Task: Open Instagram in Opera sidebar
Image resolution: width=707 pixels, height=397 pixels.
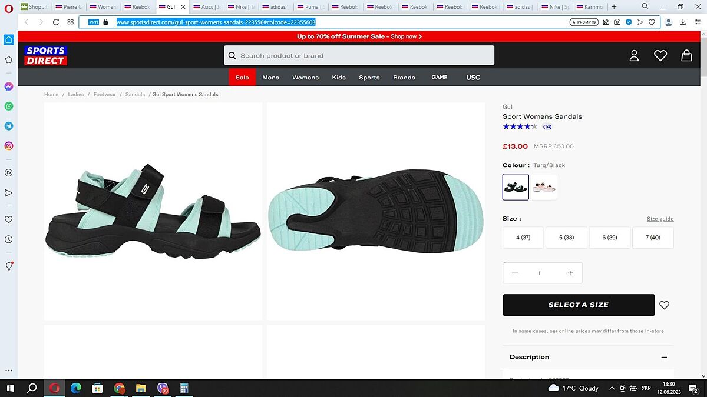Action: [9, 146]
